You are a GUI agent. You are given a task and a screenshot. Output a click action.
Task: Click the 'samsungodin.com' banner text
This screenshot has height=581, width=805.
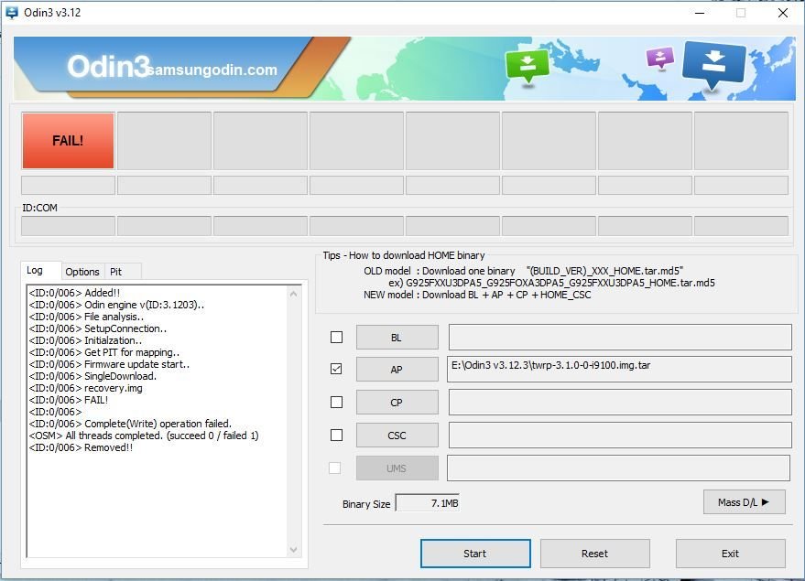[x=212, y=70]
